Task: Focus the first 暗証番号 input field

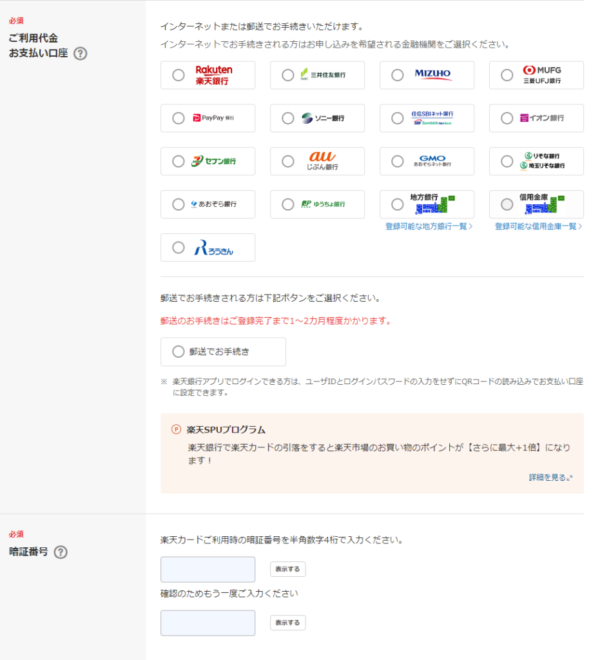Action: coord(208,570)
